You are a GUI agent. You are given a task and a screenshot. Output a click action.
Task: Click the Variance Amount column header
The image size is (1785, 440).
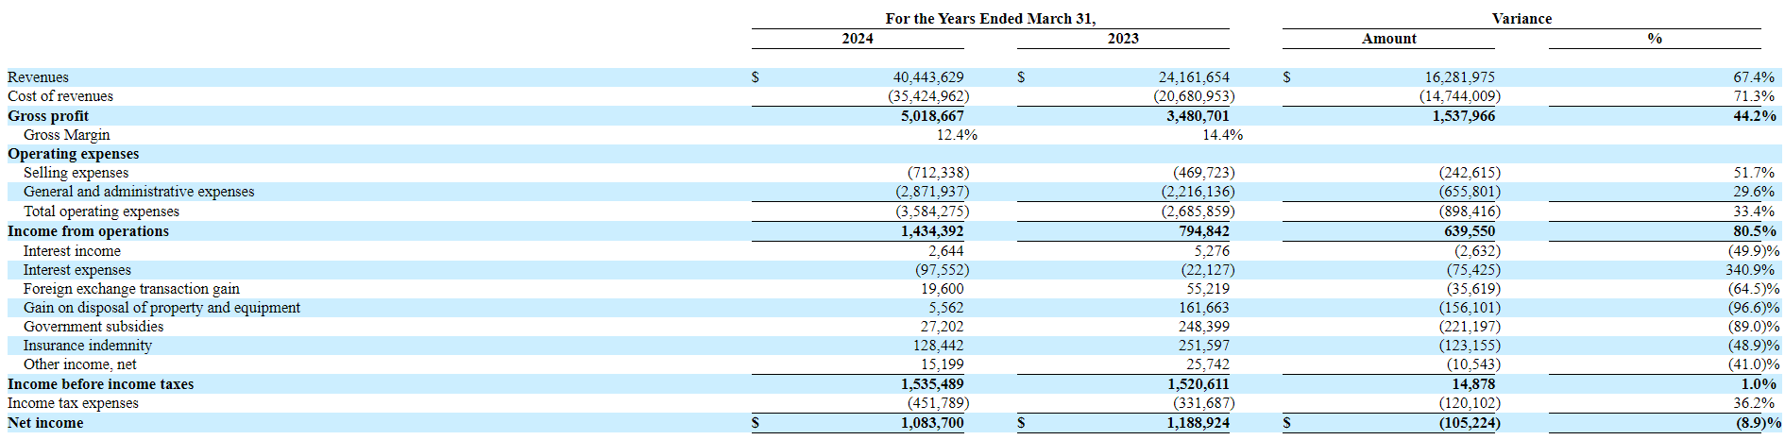(1388, 39)
